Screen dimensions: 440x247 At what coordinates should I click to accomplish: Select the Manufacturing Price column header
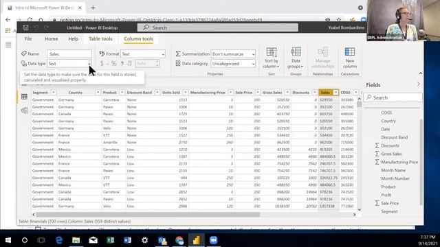click(x=208, y=93)
